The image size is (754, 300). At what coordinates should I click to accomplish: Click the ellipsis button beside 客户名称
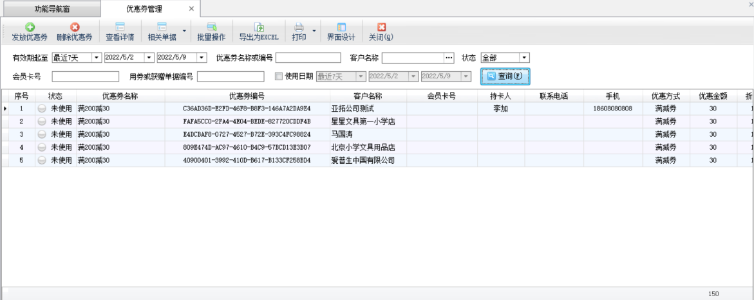tap(449, 58)
